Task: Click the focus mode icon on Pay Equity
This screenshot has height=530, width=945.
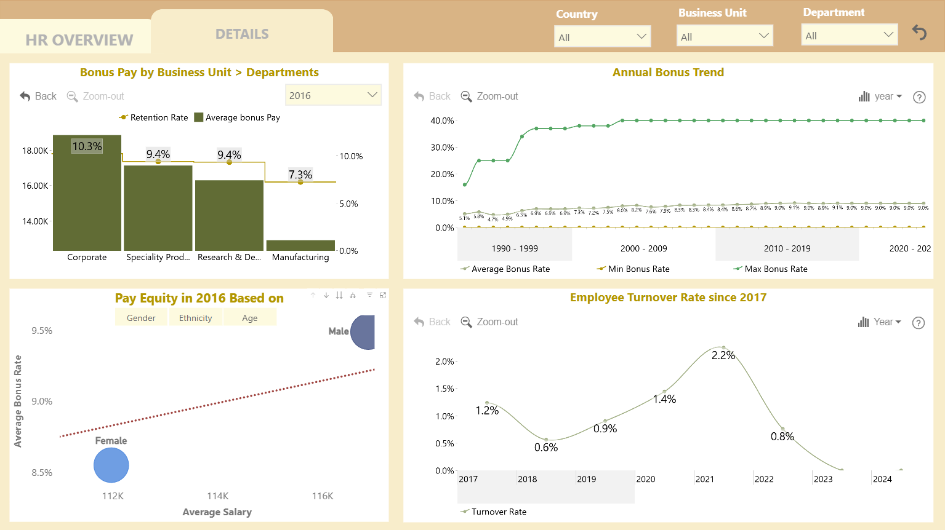Action: coord(383,295)
